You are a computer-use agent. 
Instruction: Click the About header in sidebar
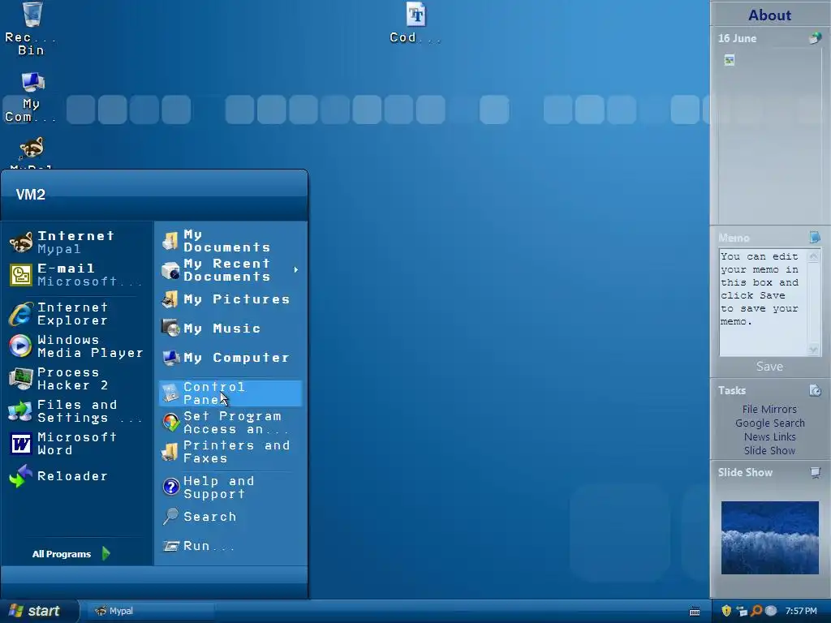769,15
